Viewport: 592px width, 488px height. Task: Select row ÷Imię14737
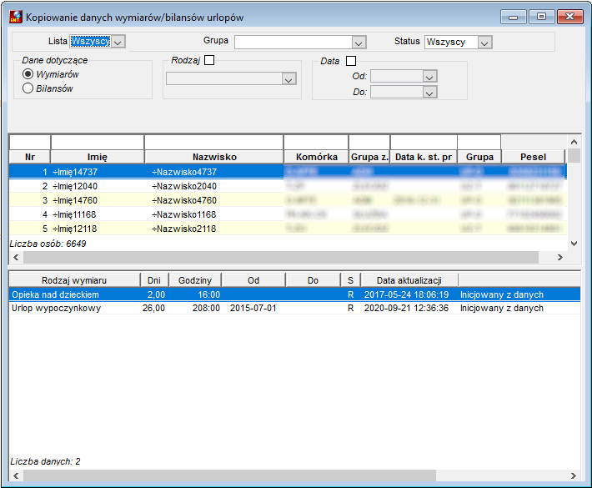(288, 172)
